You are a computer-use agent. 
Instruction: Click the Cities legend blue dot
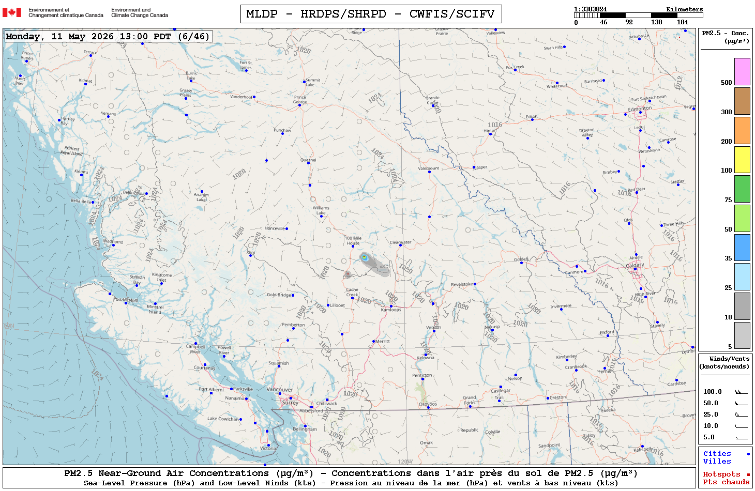tap(748, 454)
